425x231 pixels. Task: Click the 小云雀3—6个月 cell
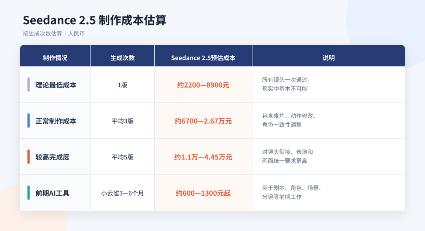(x=122, y=193)
